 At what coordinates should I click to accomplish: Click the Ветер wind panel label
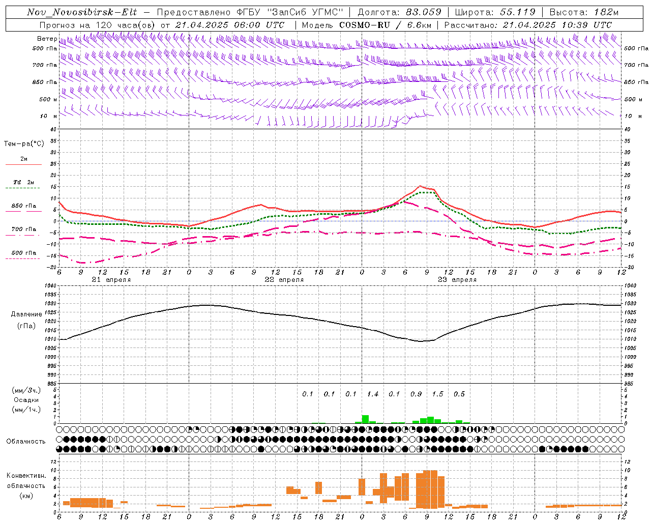coord(47,39)
